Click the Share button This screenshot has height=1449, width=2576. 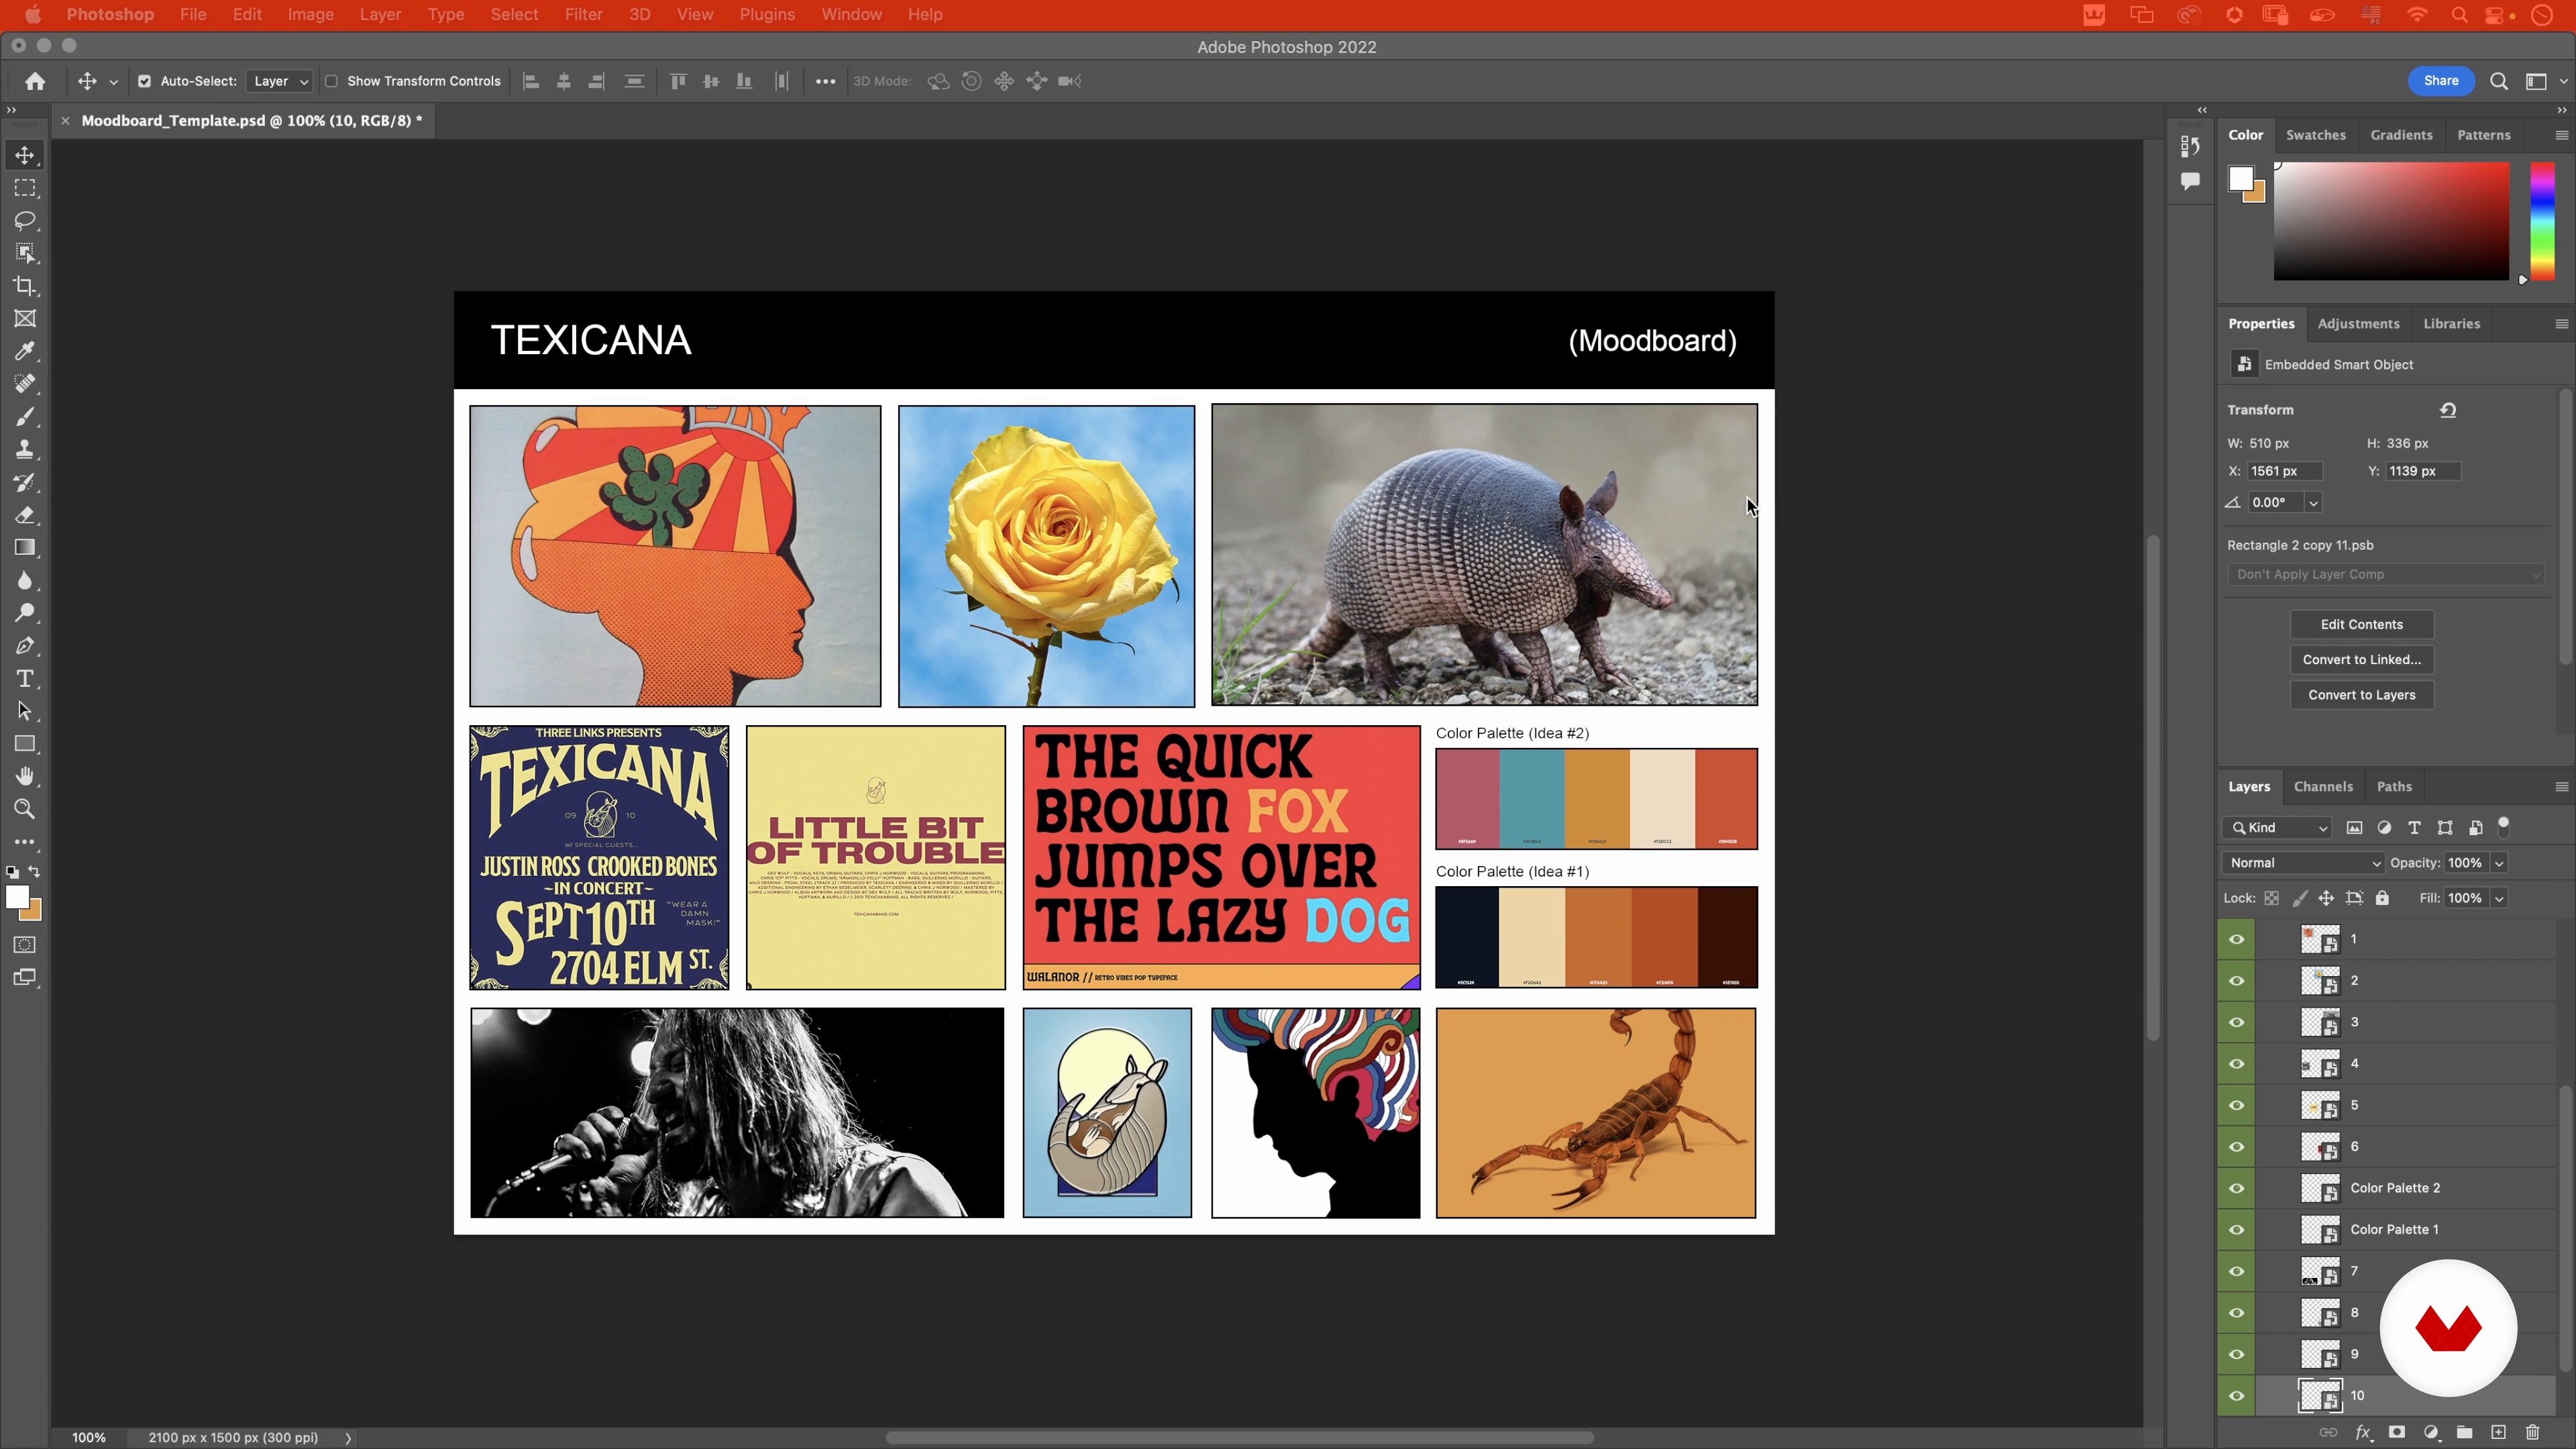(x=2440, y=81)
